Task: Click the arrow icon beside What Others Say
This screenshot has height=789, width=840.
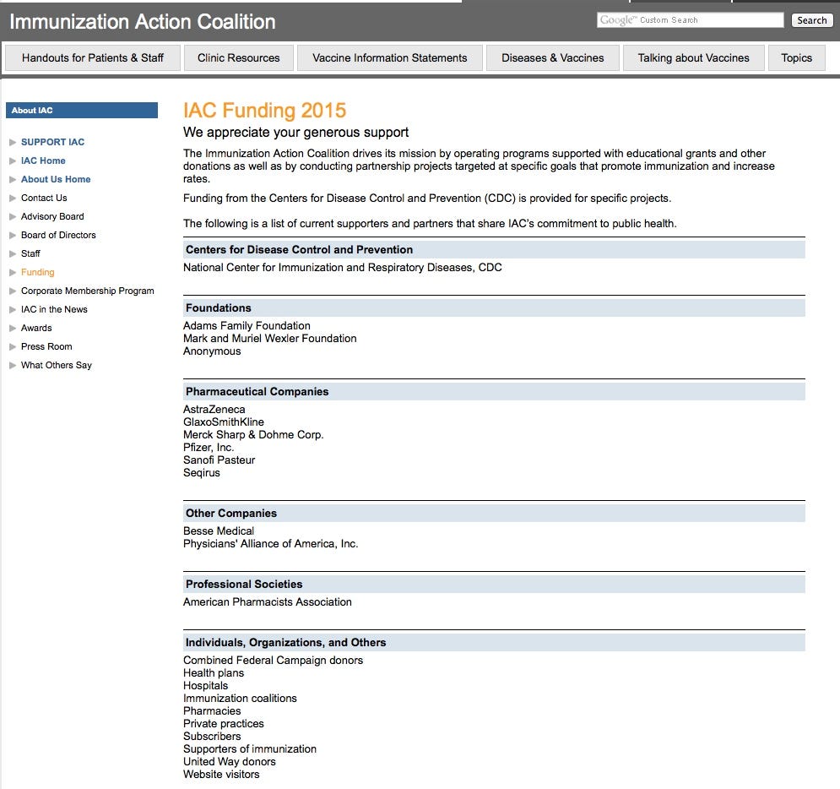Action: coord(13,366)
